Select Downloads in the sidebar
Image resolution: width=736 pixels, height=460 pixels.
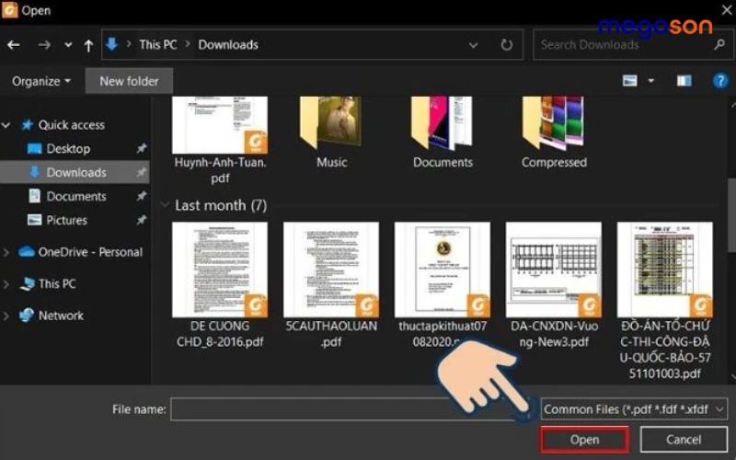[76, 172]
